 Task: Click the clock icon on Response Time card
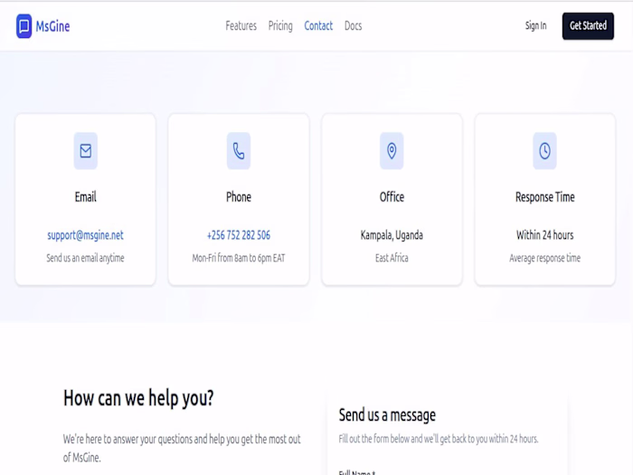[545, 151]
